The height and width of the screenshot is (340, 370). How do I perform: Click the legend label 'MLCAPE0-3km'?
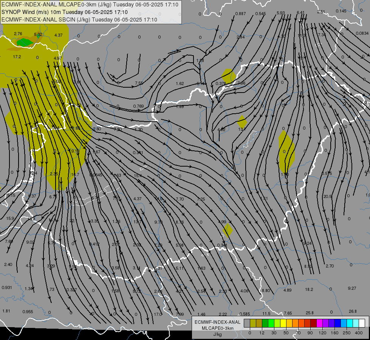pos(218,328)
